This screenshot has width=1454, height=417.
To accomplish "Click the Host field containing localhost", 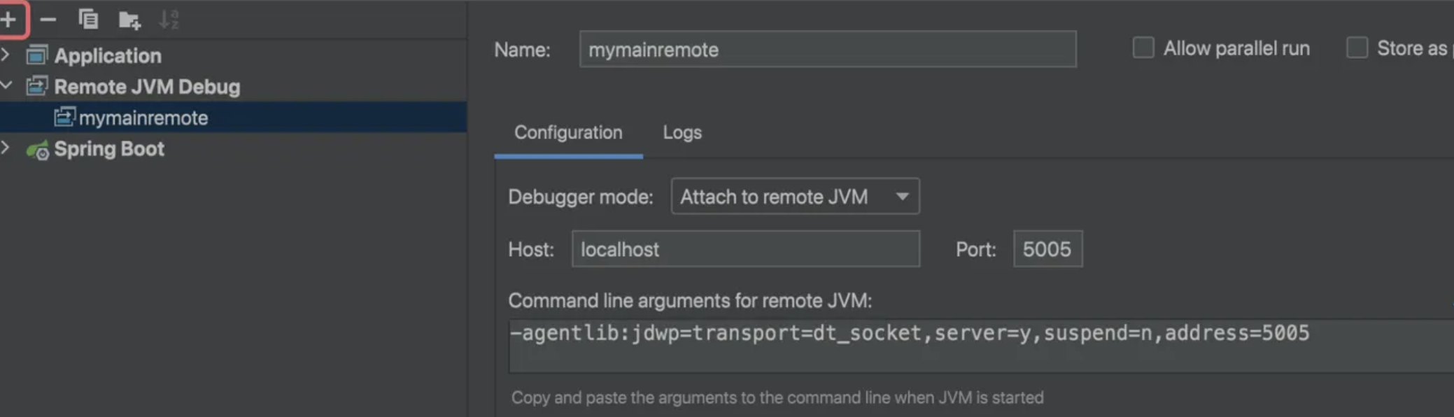I will pyautogui.click(x=745, y=249).
